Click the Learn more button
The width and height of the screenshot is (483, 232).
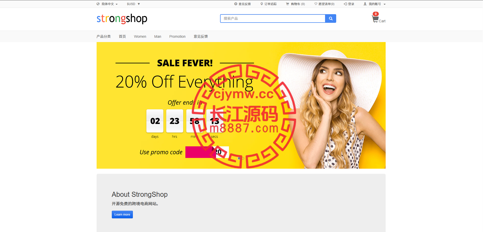(122, 215)
